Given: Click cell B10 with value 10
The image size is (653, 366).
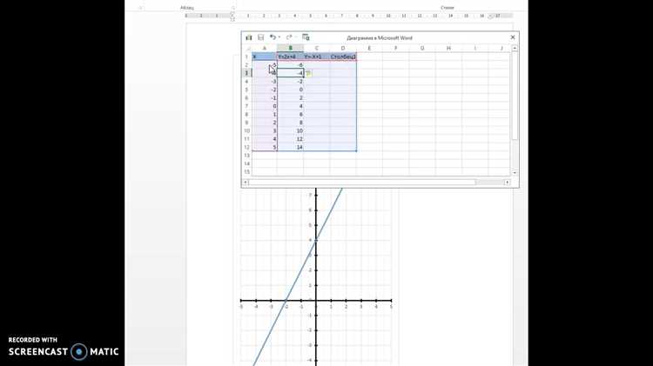Looking at the screenshot, I should [290, 130].
